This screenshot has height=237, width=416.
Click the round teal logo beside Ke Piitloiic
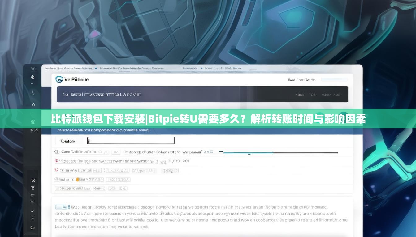(x=59, y=79)
